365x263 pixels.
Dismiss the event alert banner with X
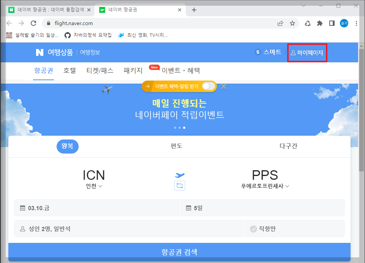[x=224, y=86]
